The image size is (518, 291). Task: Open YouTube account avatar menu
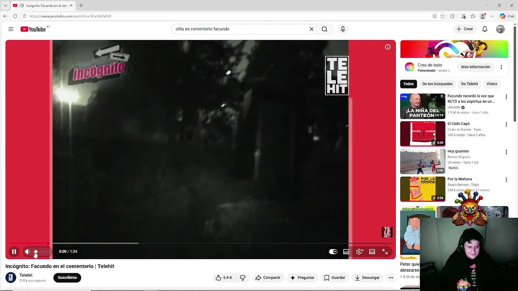click(x=501, y=29)
